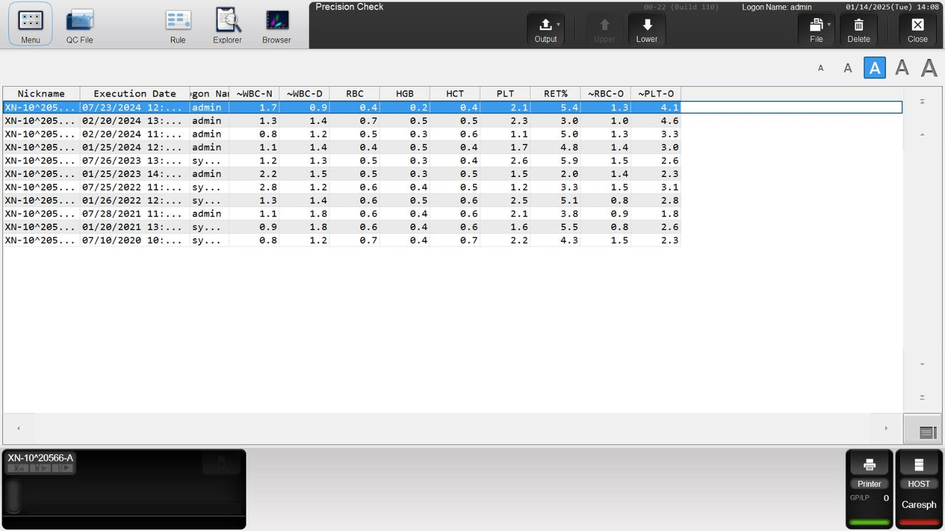Open the HOST Caresph status button
The height and width of the screenshot is (531, 945).
(x=919, y=489)
